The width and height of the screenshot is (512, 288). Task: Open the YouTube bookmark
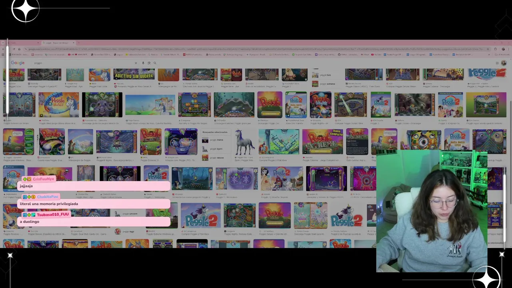click(376, 54)
